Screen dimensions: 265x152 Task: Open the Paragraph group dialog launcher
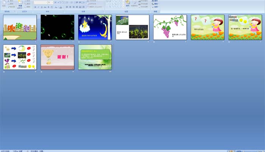pos(103,11)
